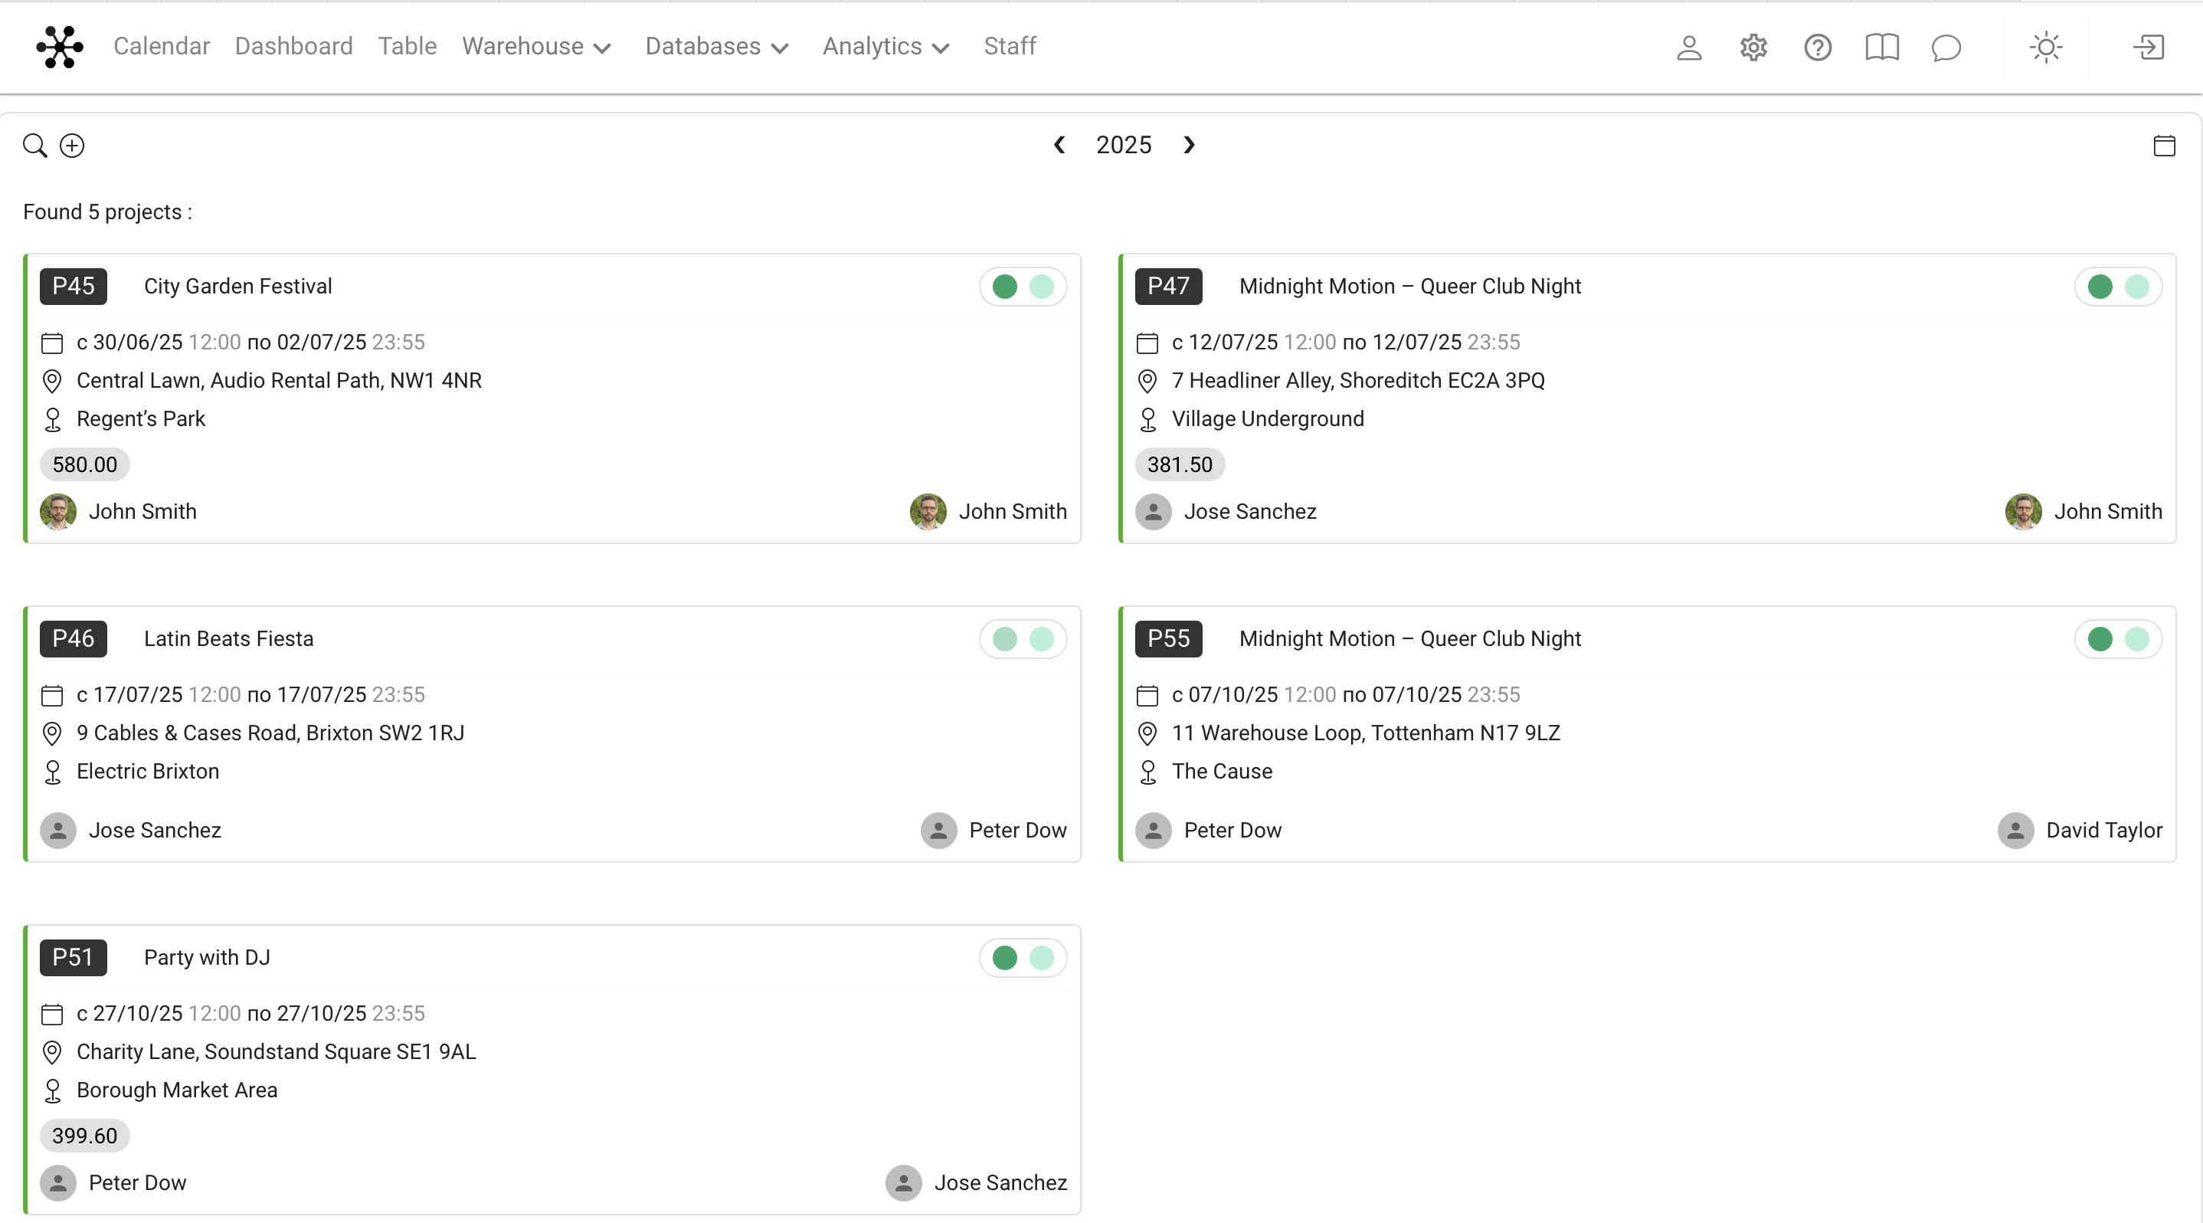Toggle status switch on project P55
This screenshot has width=2203, height=1223.
click(x=2117, y=639)
